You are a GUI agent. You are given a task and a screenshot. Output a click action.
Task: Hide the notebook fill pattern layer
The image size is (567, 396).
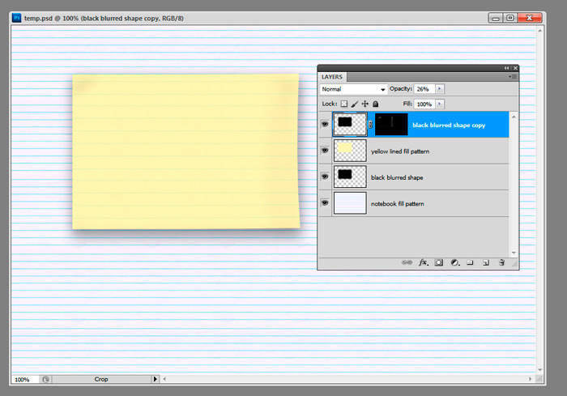tap(325, 202)
